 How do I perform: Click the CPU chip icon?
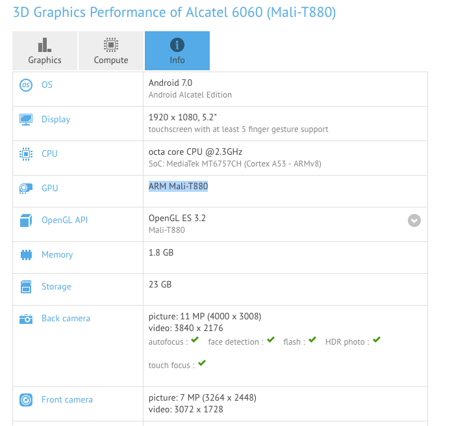(26, 154)
